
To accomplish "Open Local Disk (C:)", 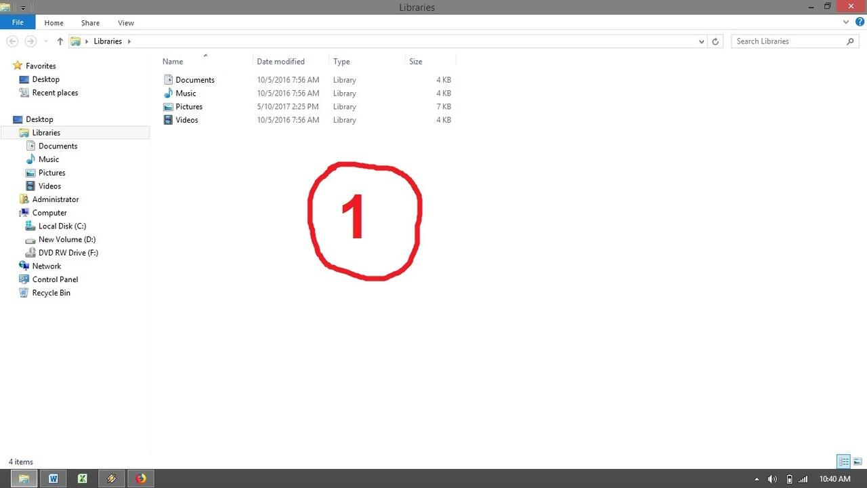I will tap(62, 226).
